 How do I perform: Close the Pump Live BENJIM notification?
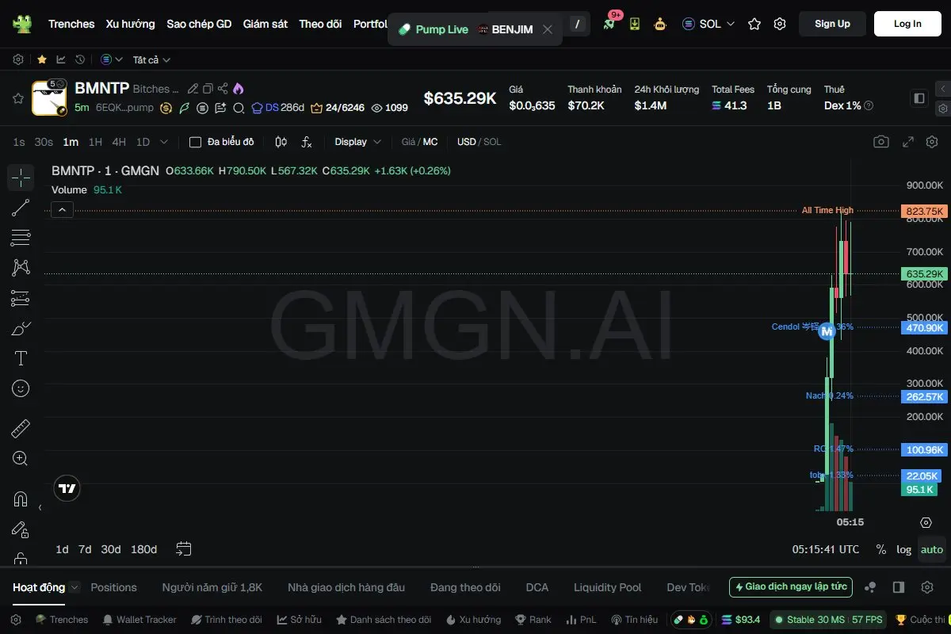(x=547, y=29)
